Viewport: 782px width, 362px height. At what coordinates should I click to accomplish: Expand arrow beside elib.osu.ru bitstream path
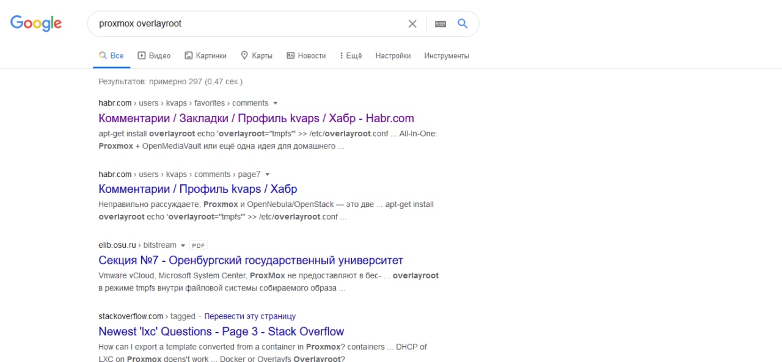point(183,245)
